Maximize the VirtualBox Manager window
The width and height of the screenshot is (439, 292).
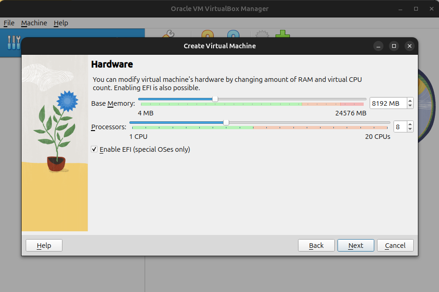(x=416, y=9)
